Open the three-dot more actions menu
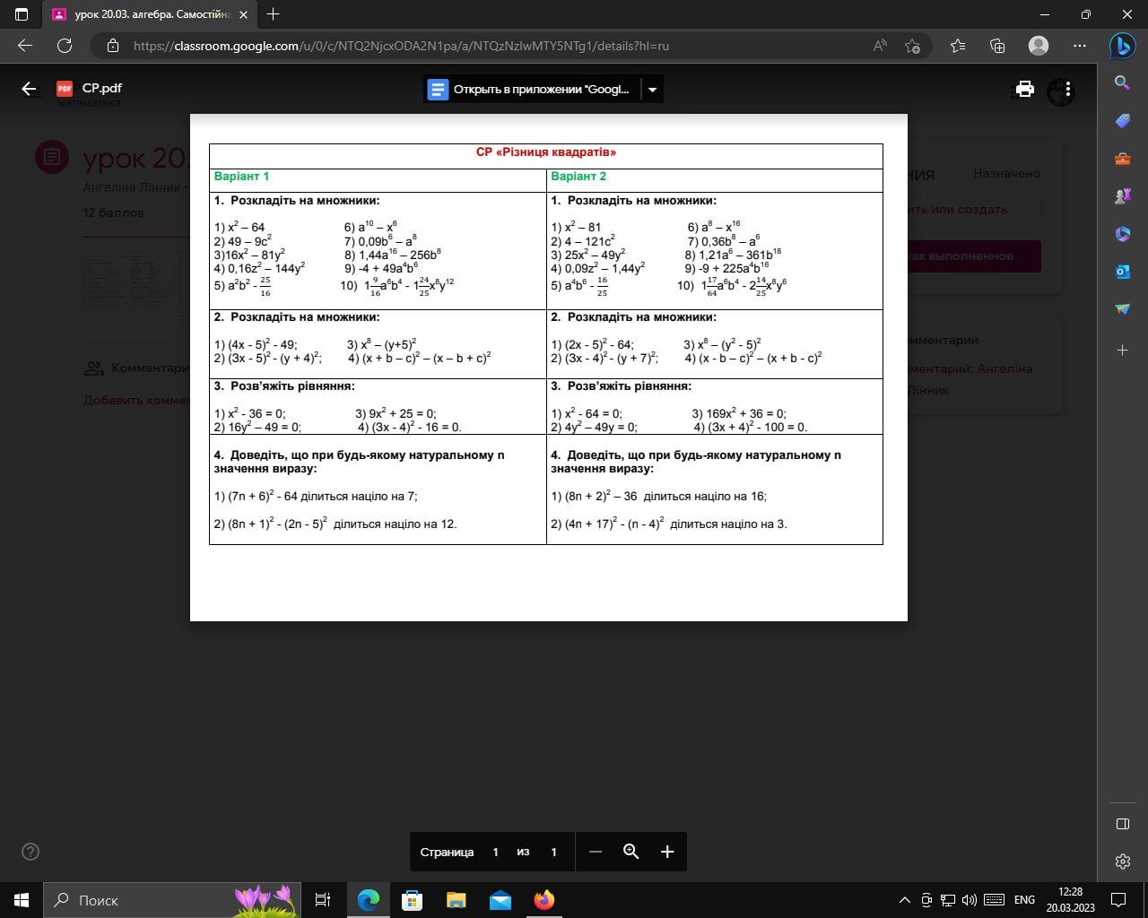 pos(1067,89)
